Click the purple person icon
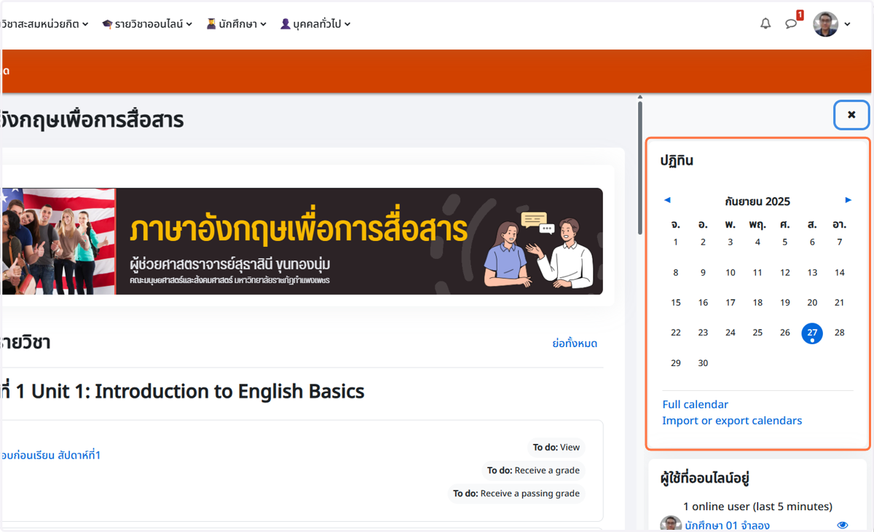Image resolution: width=874 pixels, height=532 pixels. pyautogui.click(x=286, y=24)
